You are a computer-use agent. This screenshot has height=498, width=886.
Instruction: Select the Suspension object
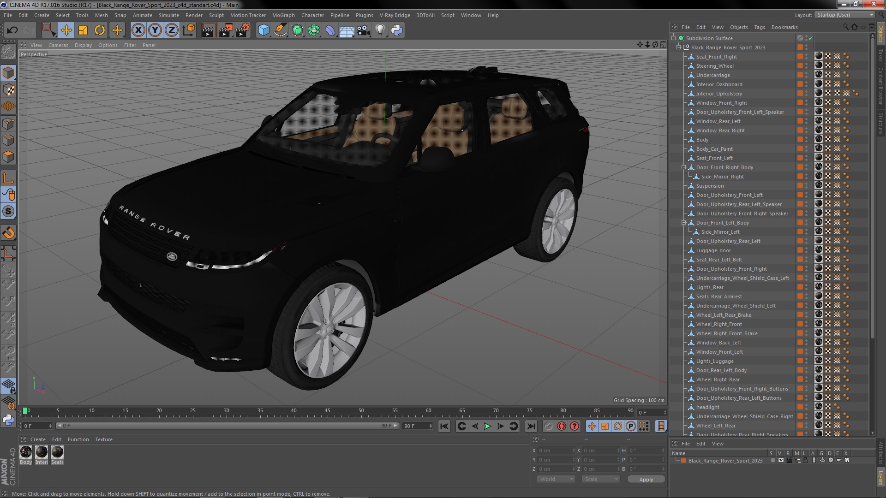tap(710, 186)
